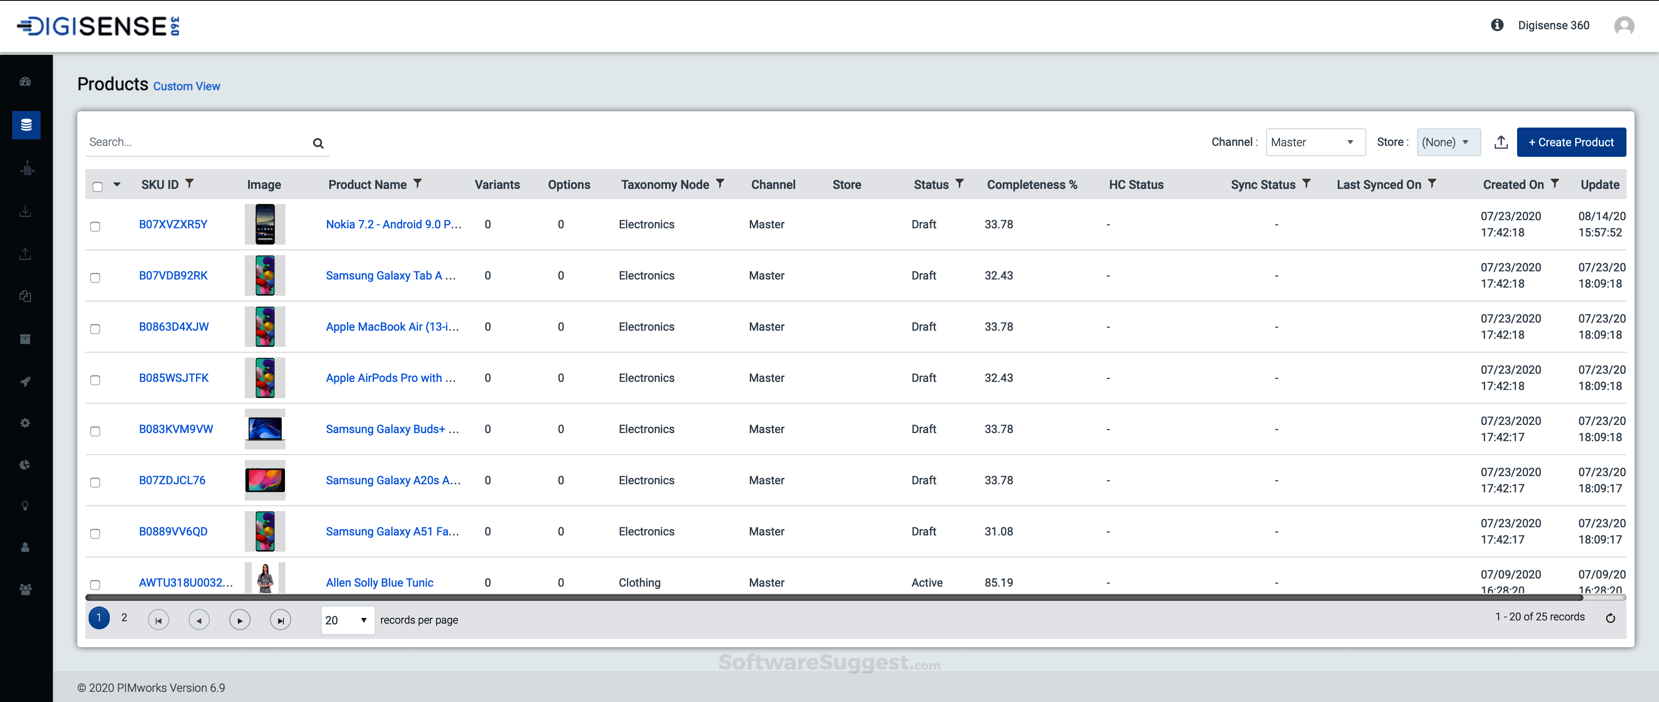Open the Allen Solly Blue Tunic product
Screen dimensions: 1659x702
[x=379, y=582]
